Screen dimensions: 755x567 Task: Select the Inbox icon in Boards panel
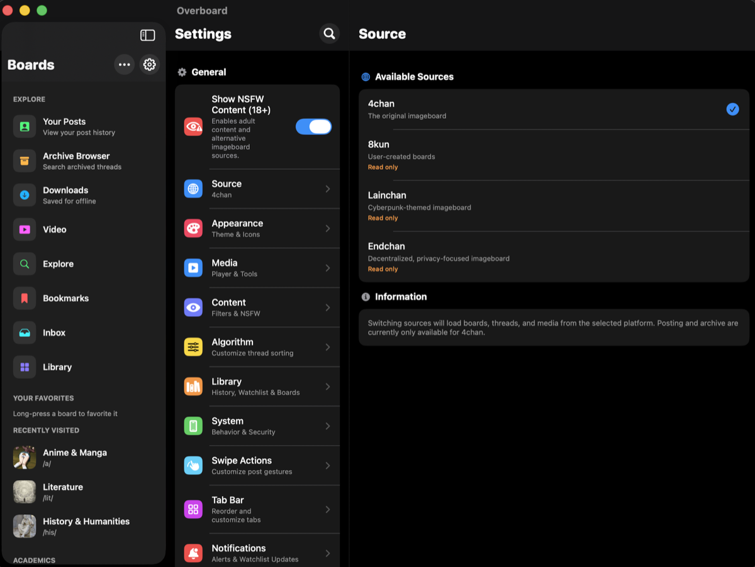[24, 333]
